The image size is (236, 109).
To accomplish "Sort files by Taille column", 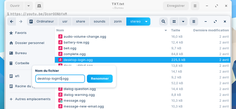I will pos(175,30).
